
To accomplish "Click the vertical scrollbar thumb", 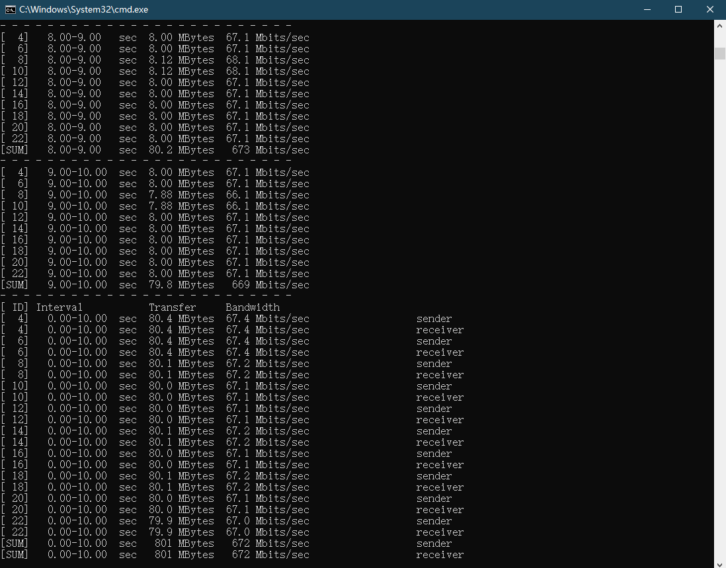I will pyautogui.click(x=720, y=54).
